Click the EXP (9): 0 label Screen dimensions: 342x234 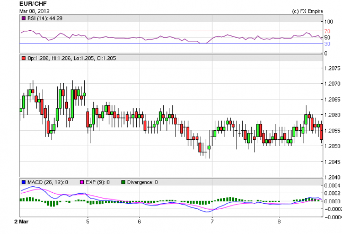[x=98, y=182]
